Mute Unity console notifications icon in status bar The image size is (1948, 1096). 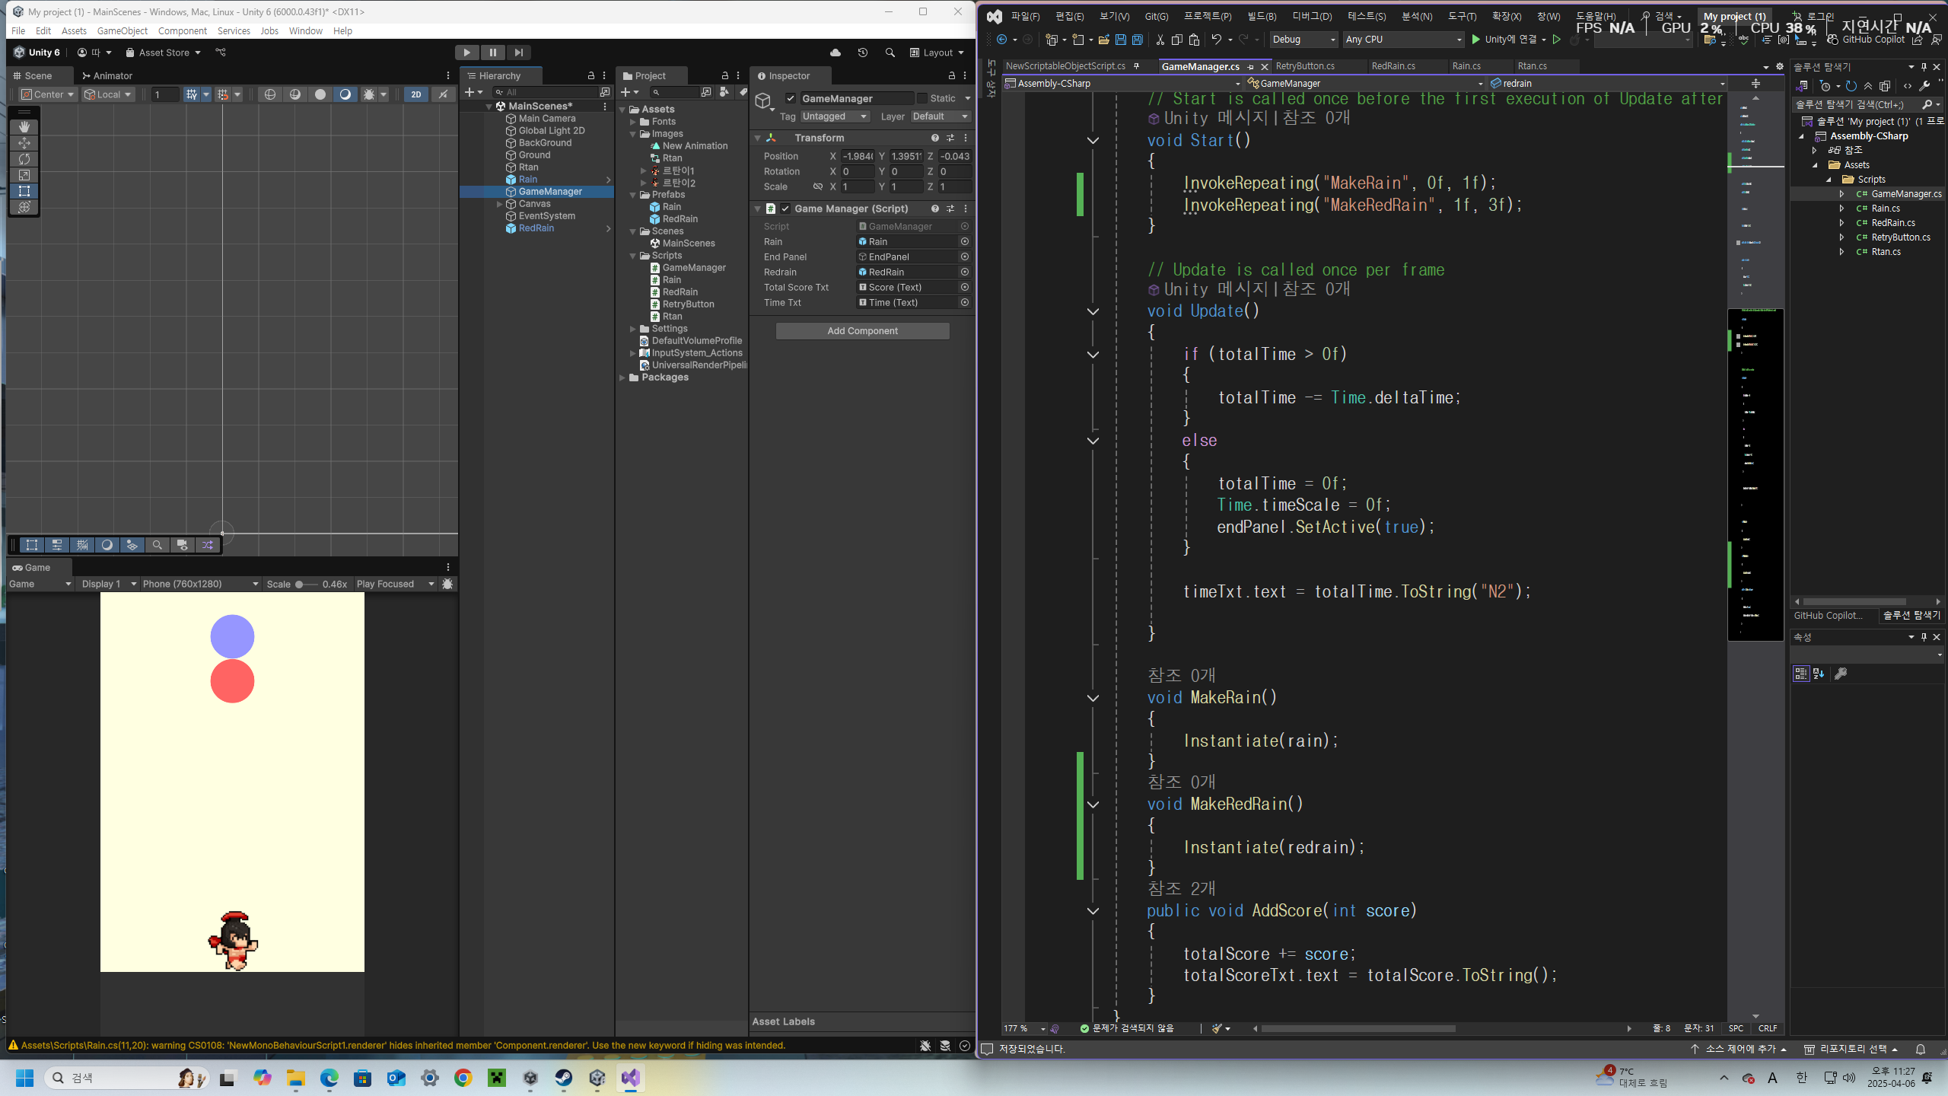pyautogui.click(x=925, y=1046)
